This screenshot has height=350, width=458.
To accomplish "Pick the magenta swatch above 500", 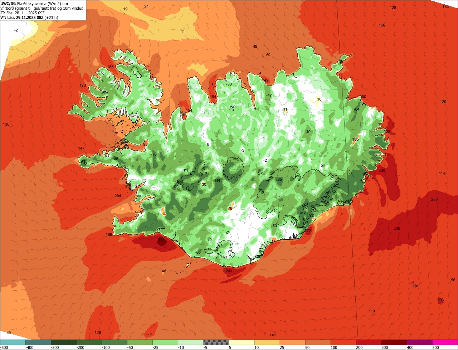I will (445, 342).
